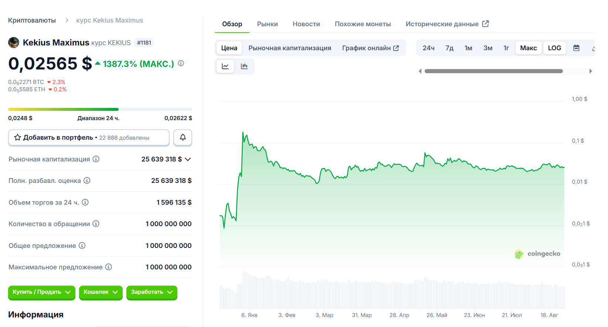Image resolution: width=608 pixels, height=327 pixels.
Task: Expand the Рыночная капитализация value chevron
Action: coord(188,159)
